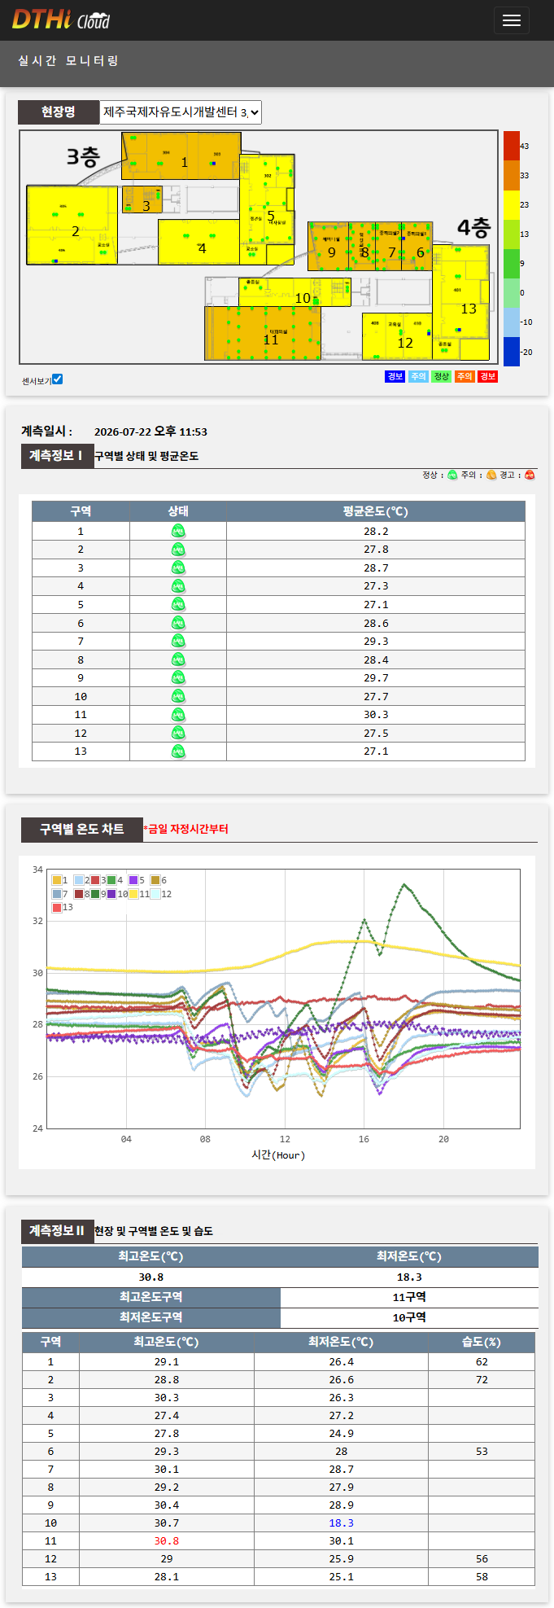This screenshot has height=1608, width=554.
Task: Click the *금일 자정시간부터 red note
Action: (185, 829)
